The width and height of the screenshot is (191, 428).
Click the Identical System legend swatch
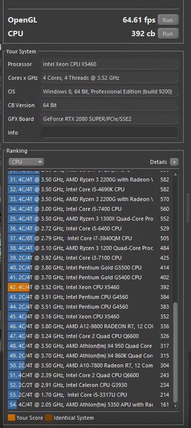pos(48,418)
